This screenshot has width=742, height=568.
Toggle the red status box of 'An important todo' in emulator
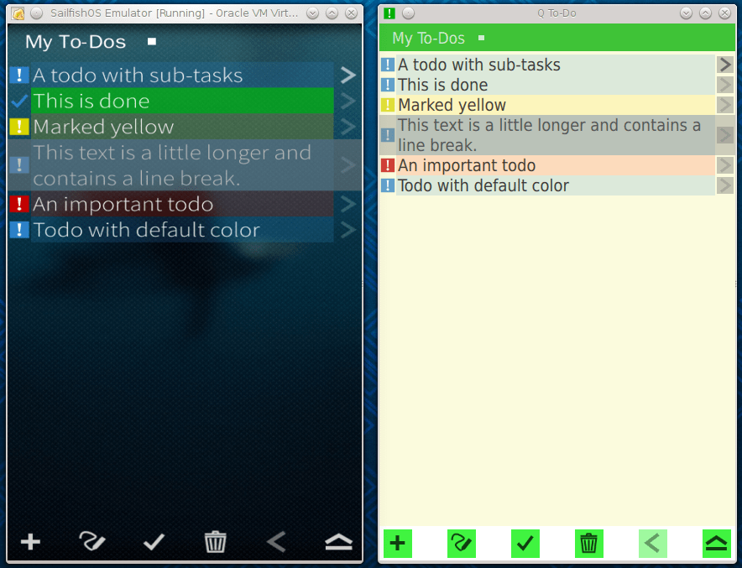[x=19, y=204]
